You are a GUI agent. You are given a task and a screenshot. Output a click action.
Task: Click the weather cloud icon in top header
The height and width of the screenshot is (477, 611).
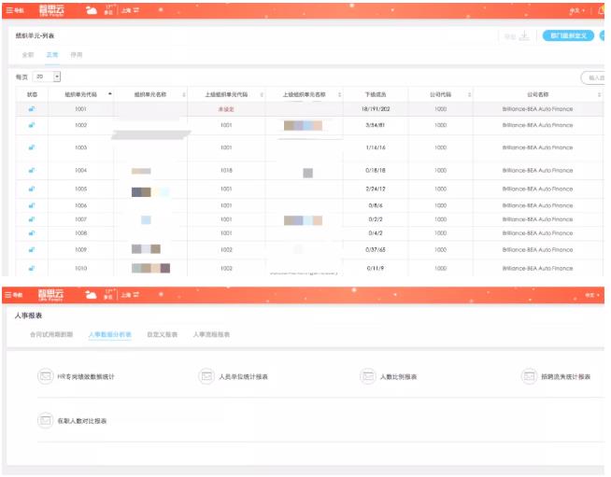[92, 10]
